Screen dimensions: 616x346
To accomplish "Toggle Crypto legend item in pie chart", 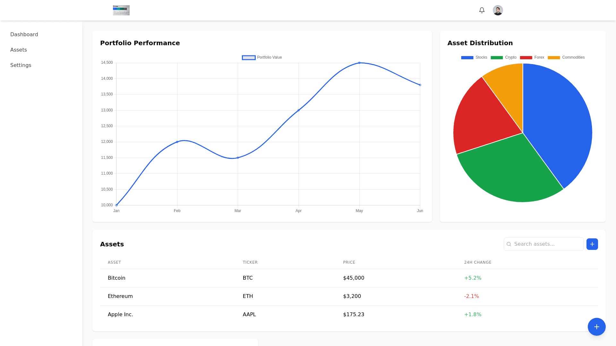I will (503, 58).
